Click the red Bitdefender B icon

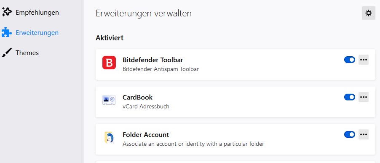(x=109, y=63)
